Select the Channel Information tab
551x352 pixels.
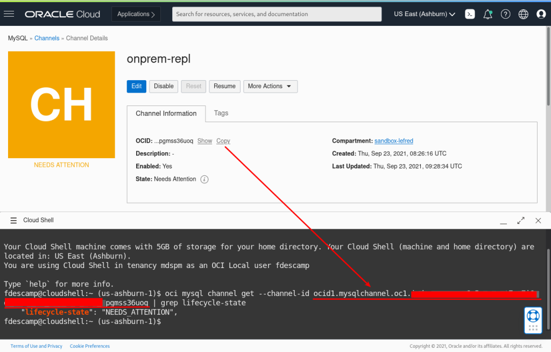pyautogui.click(x=166, y=114)
